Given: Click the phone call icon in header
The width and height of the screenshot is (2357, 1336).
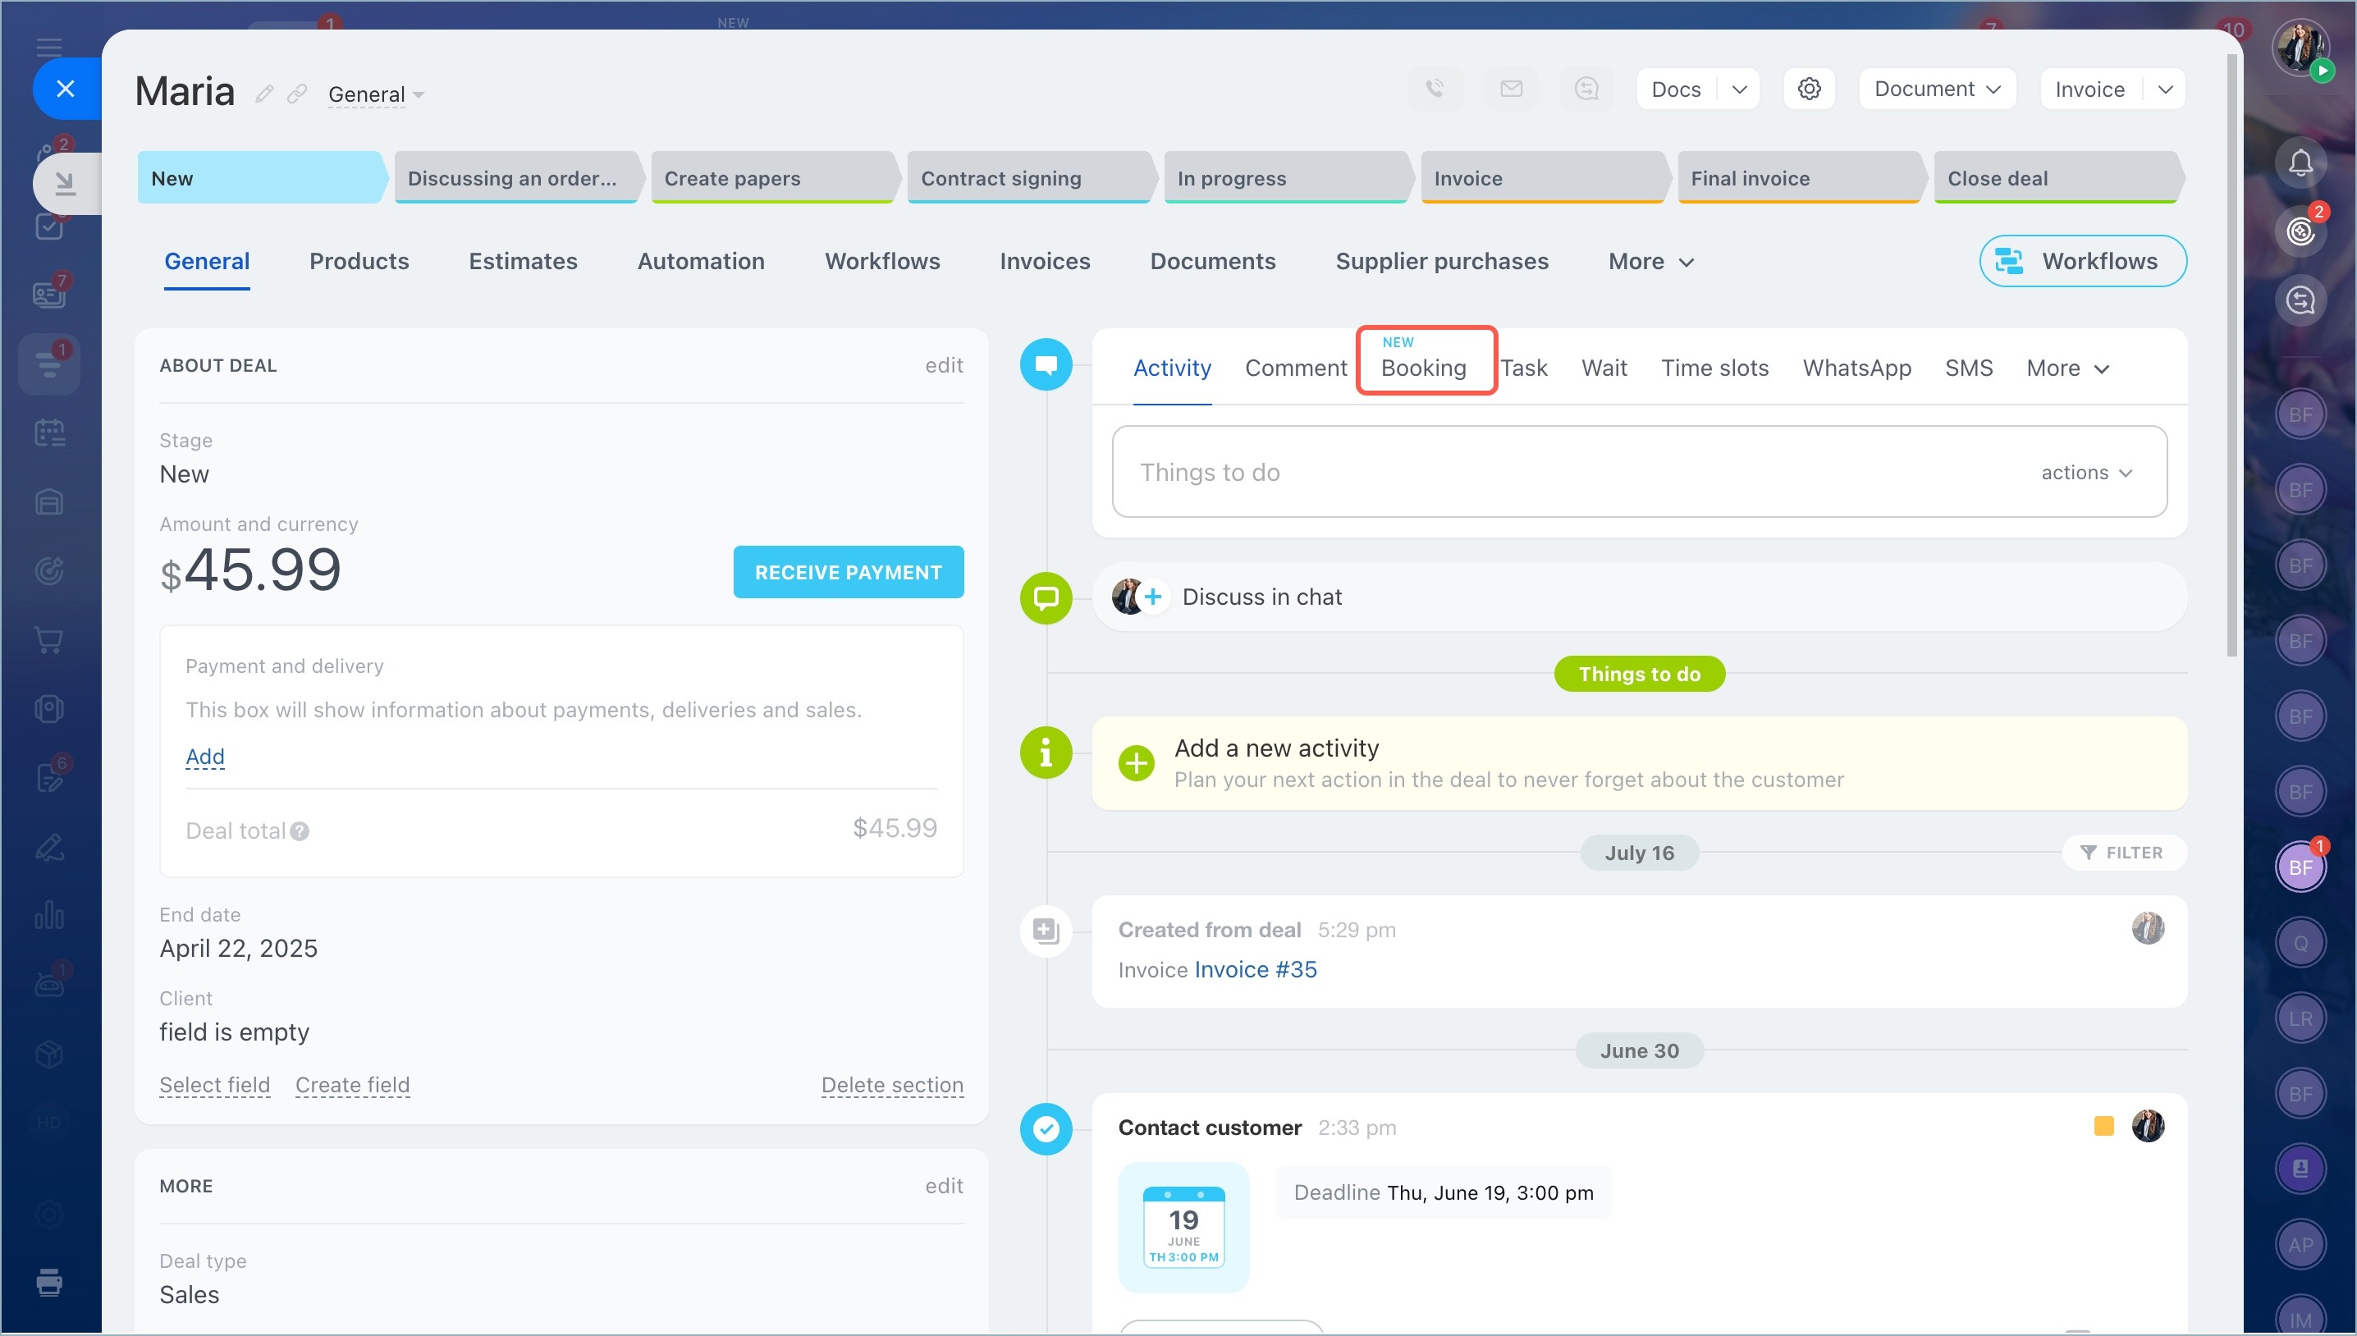Looking at the screenshot, I should [x=1435, y=89].
